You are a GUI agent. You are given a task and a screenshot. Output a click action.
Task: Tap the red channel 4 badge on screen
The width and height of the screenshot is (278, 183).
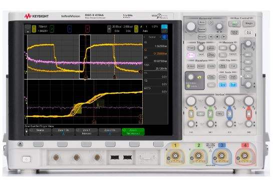(87, 28)
